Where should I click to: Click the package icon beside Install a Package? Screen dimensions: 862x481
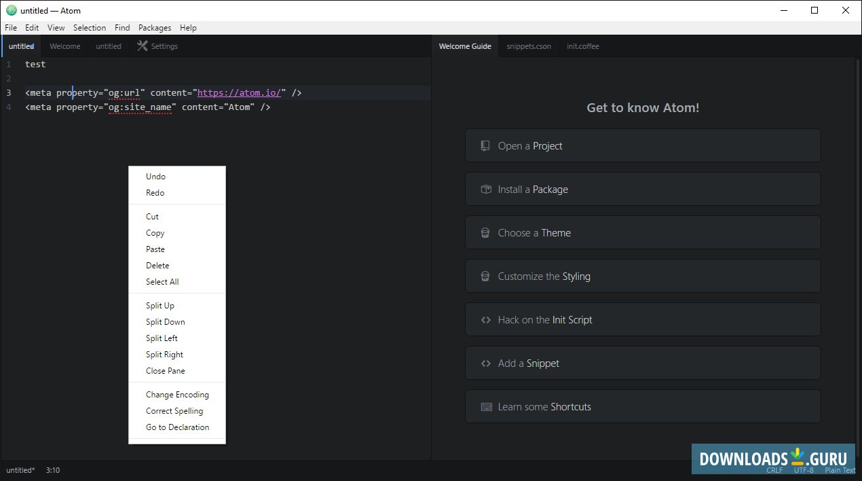pos(485,188)
